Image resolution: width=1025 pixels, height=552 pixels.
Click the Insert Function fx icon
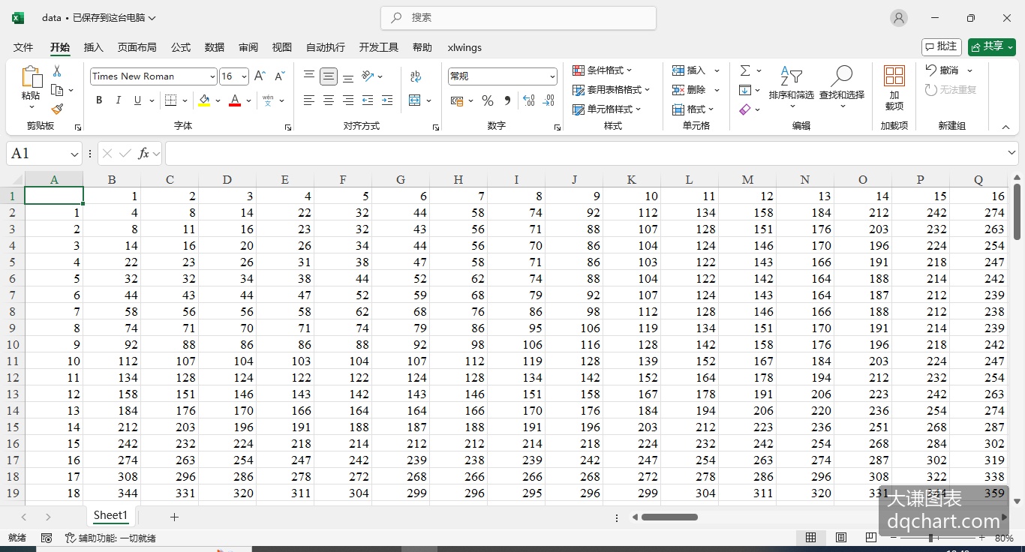point(143,154)
